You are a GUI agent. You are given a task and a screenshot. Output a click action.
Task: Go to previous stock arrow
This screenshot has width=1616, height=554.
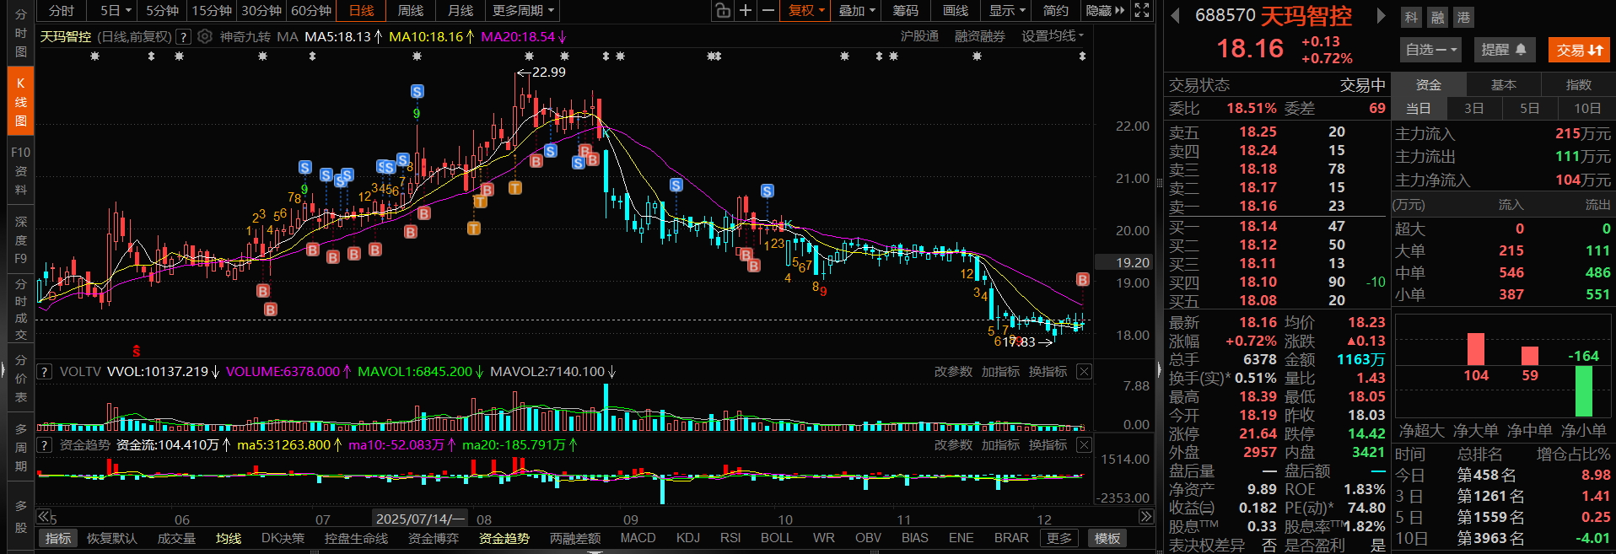(x=1175, y=16)
